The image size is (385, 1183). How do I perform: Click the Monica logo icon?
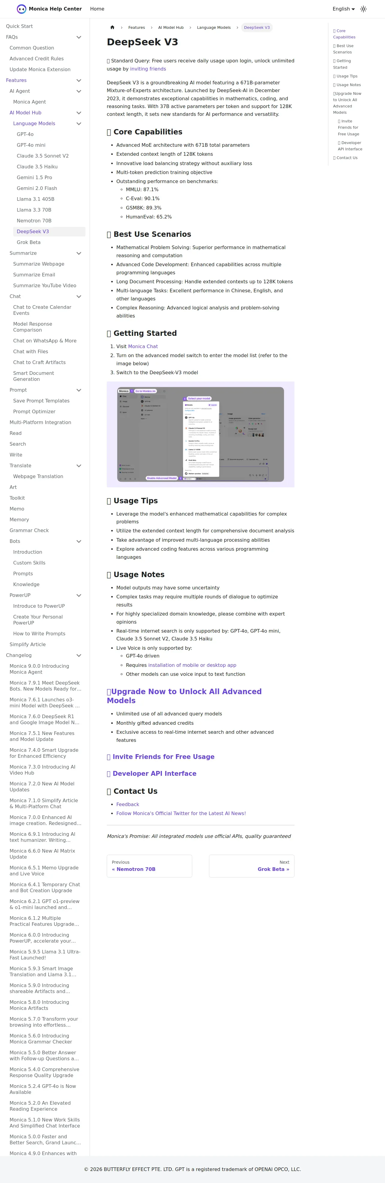pos(22,9)
